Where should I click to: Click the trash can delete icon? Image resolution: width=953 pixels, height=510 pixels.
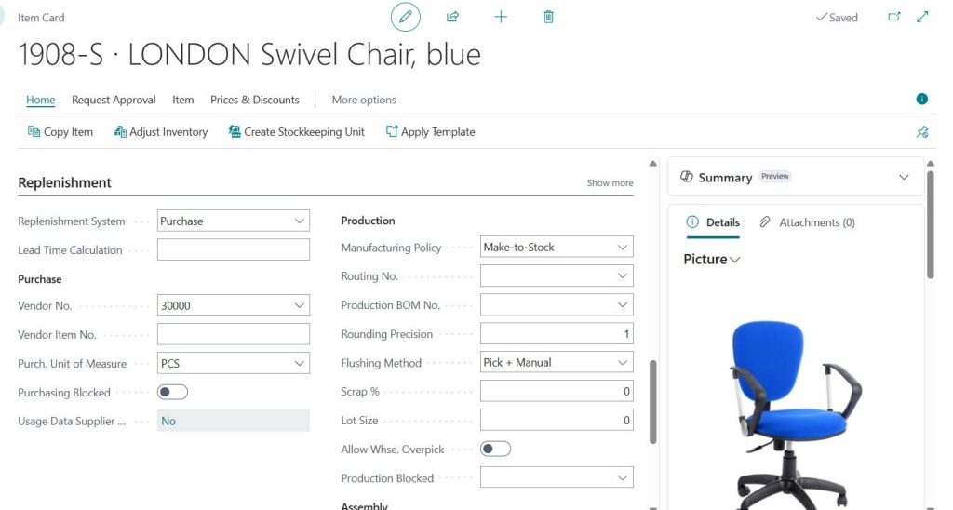coord(549,17)
